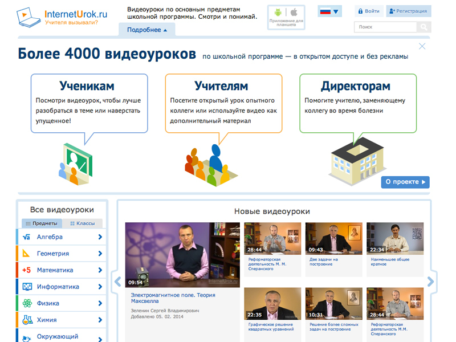This screenshot has width=456, height=342.
Task: Click the Geometry triangle icon
Action: 27,254
